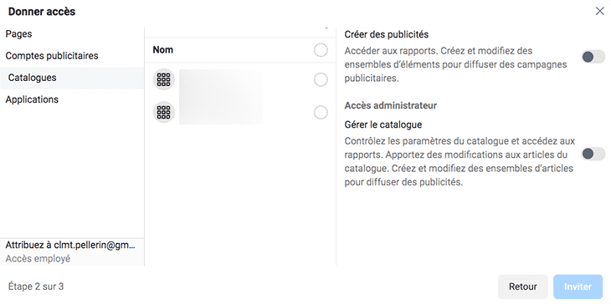Switch to Comptes publicitaires category
Screen dimensions: 611x304
52,56
